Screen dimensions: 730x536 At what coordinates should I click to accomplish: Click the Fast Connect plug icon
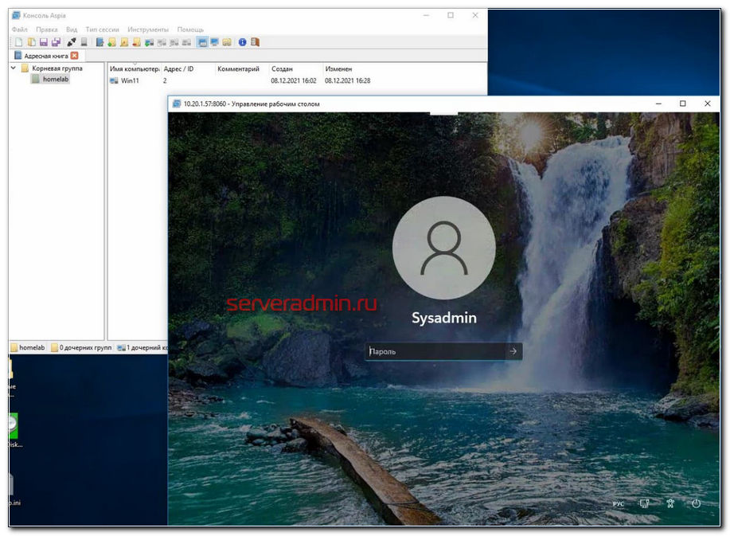tap(72, 42)
